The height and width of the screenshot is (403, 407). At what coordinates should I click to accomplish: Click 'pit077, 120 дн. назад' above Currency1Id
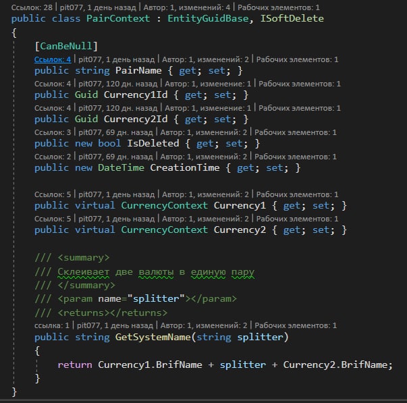[118, 84]
